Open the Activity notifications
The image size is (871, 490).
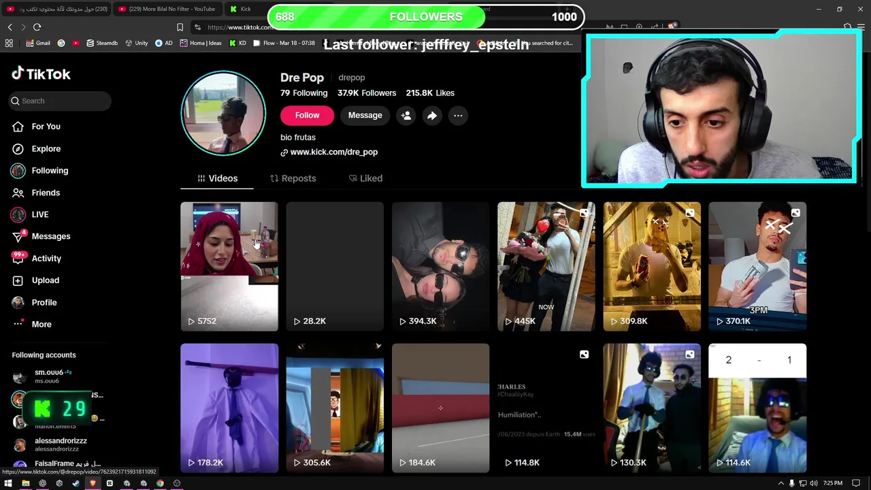pyautogui.click(x=37, y=259)
